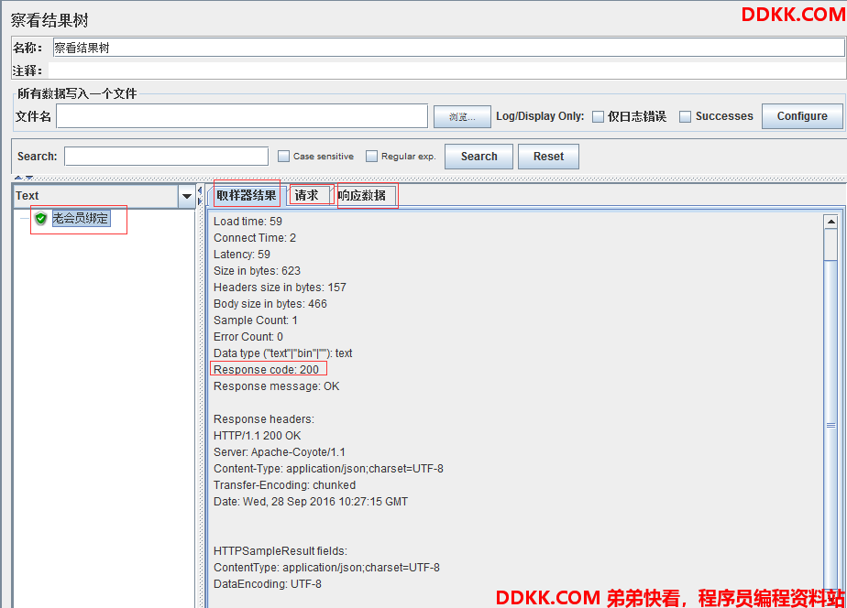Switch to the 取样器结果 tab
The width and height of the screenshot is (847, 608).
point(247,195)
